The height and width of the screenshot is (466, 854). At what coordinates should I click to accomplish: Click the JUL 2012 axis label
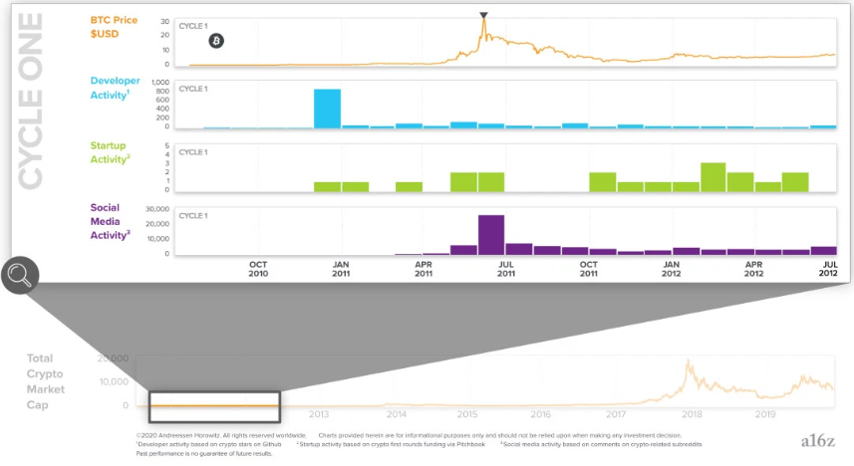(x=827, y=267)
